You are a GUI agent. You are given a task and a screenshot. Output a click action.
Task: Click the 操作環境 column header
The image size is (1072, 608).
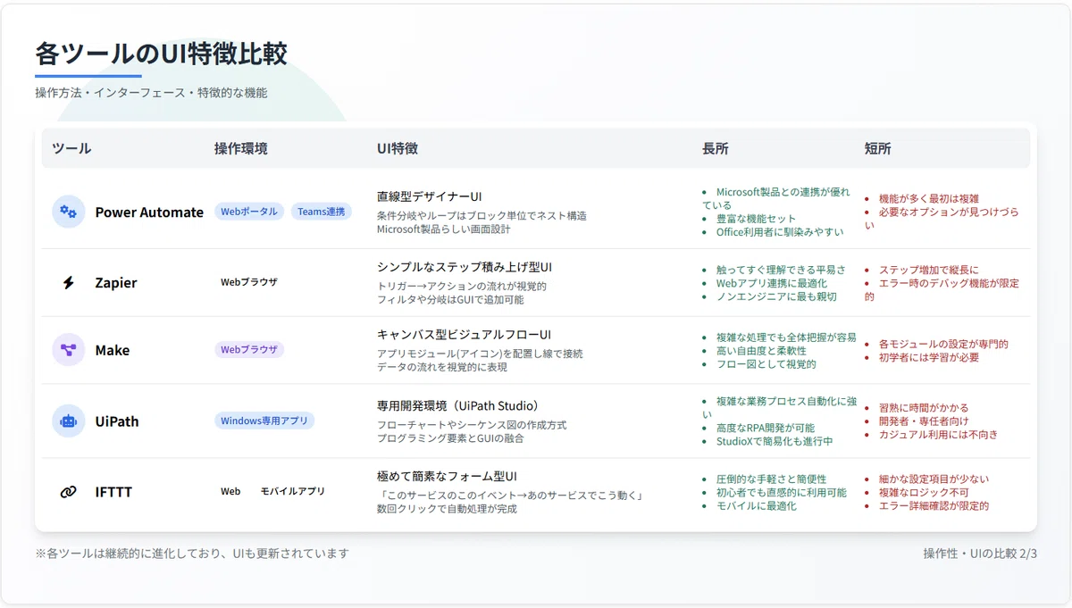[240, 148]
